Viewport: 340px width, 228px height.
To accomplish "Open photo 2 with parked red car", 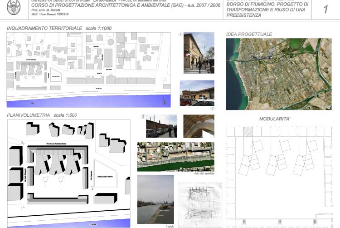I will [x=197, y=93].
